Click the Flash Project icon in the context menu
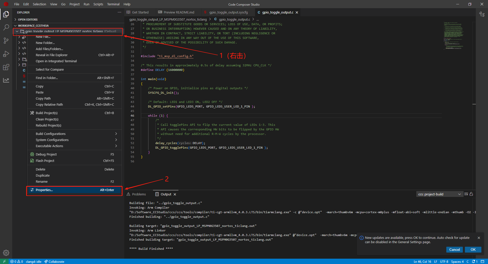The width and height of the screenshot is (488, 264). (32, 161)
